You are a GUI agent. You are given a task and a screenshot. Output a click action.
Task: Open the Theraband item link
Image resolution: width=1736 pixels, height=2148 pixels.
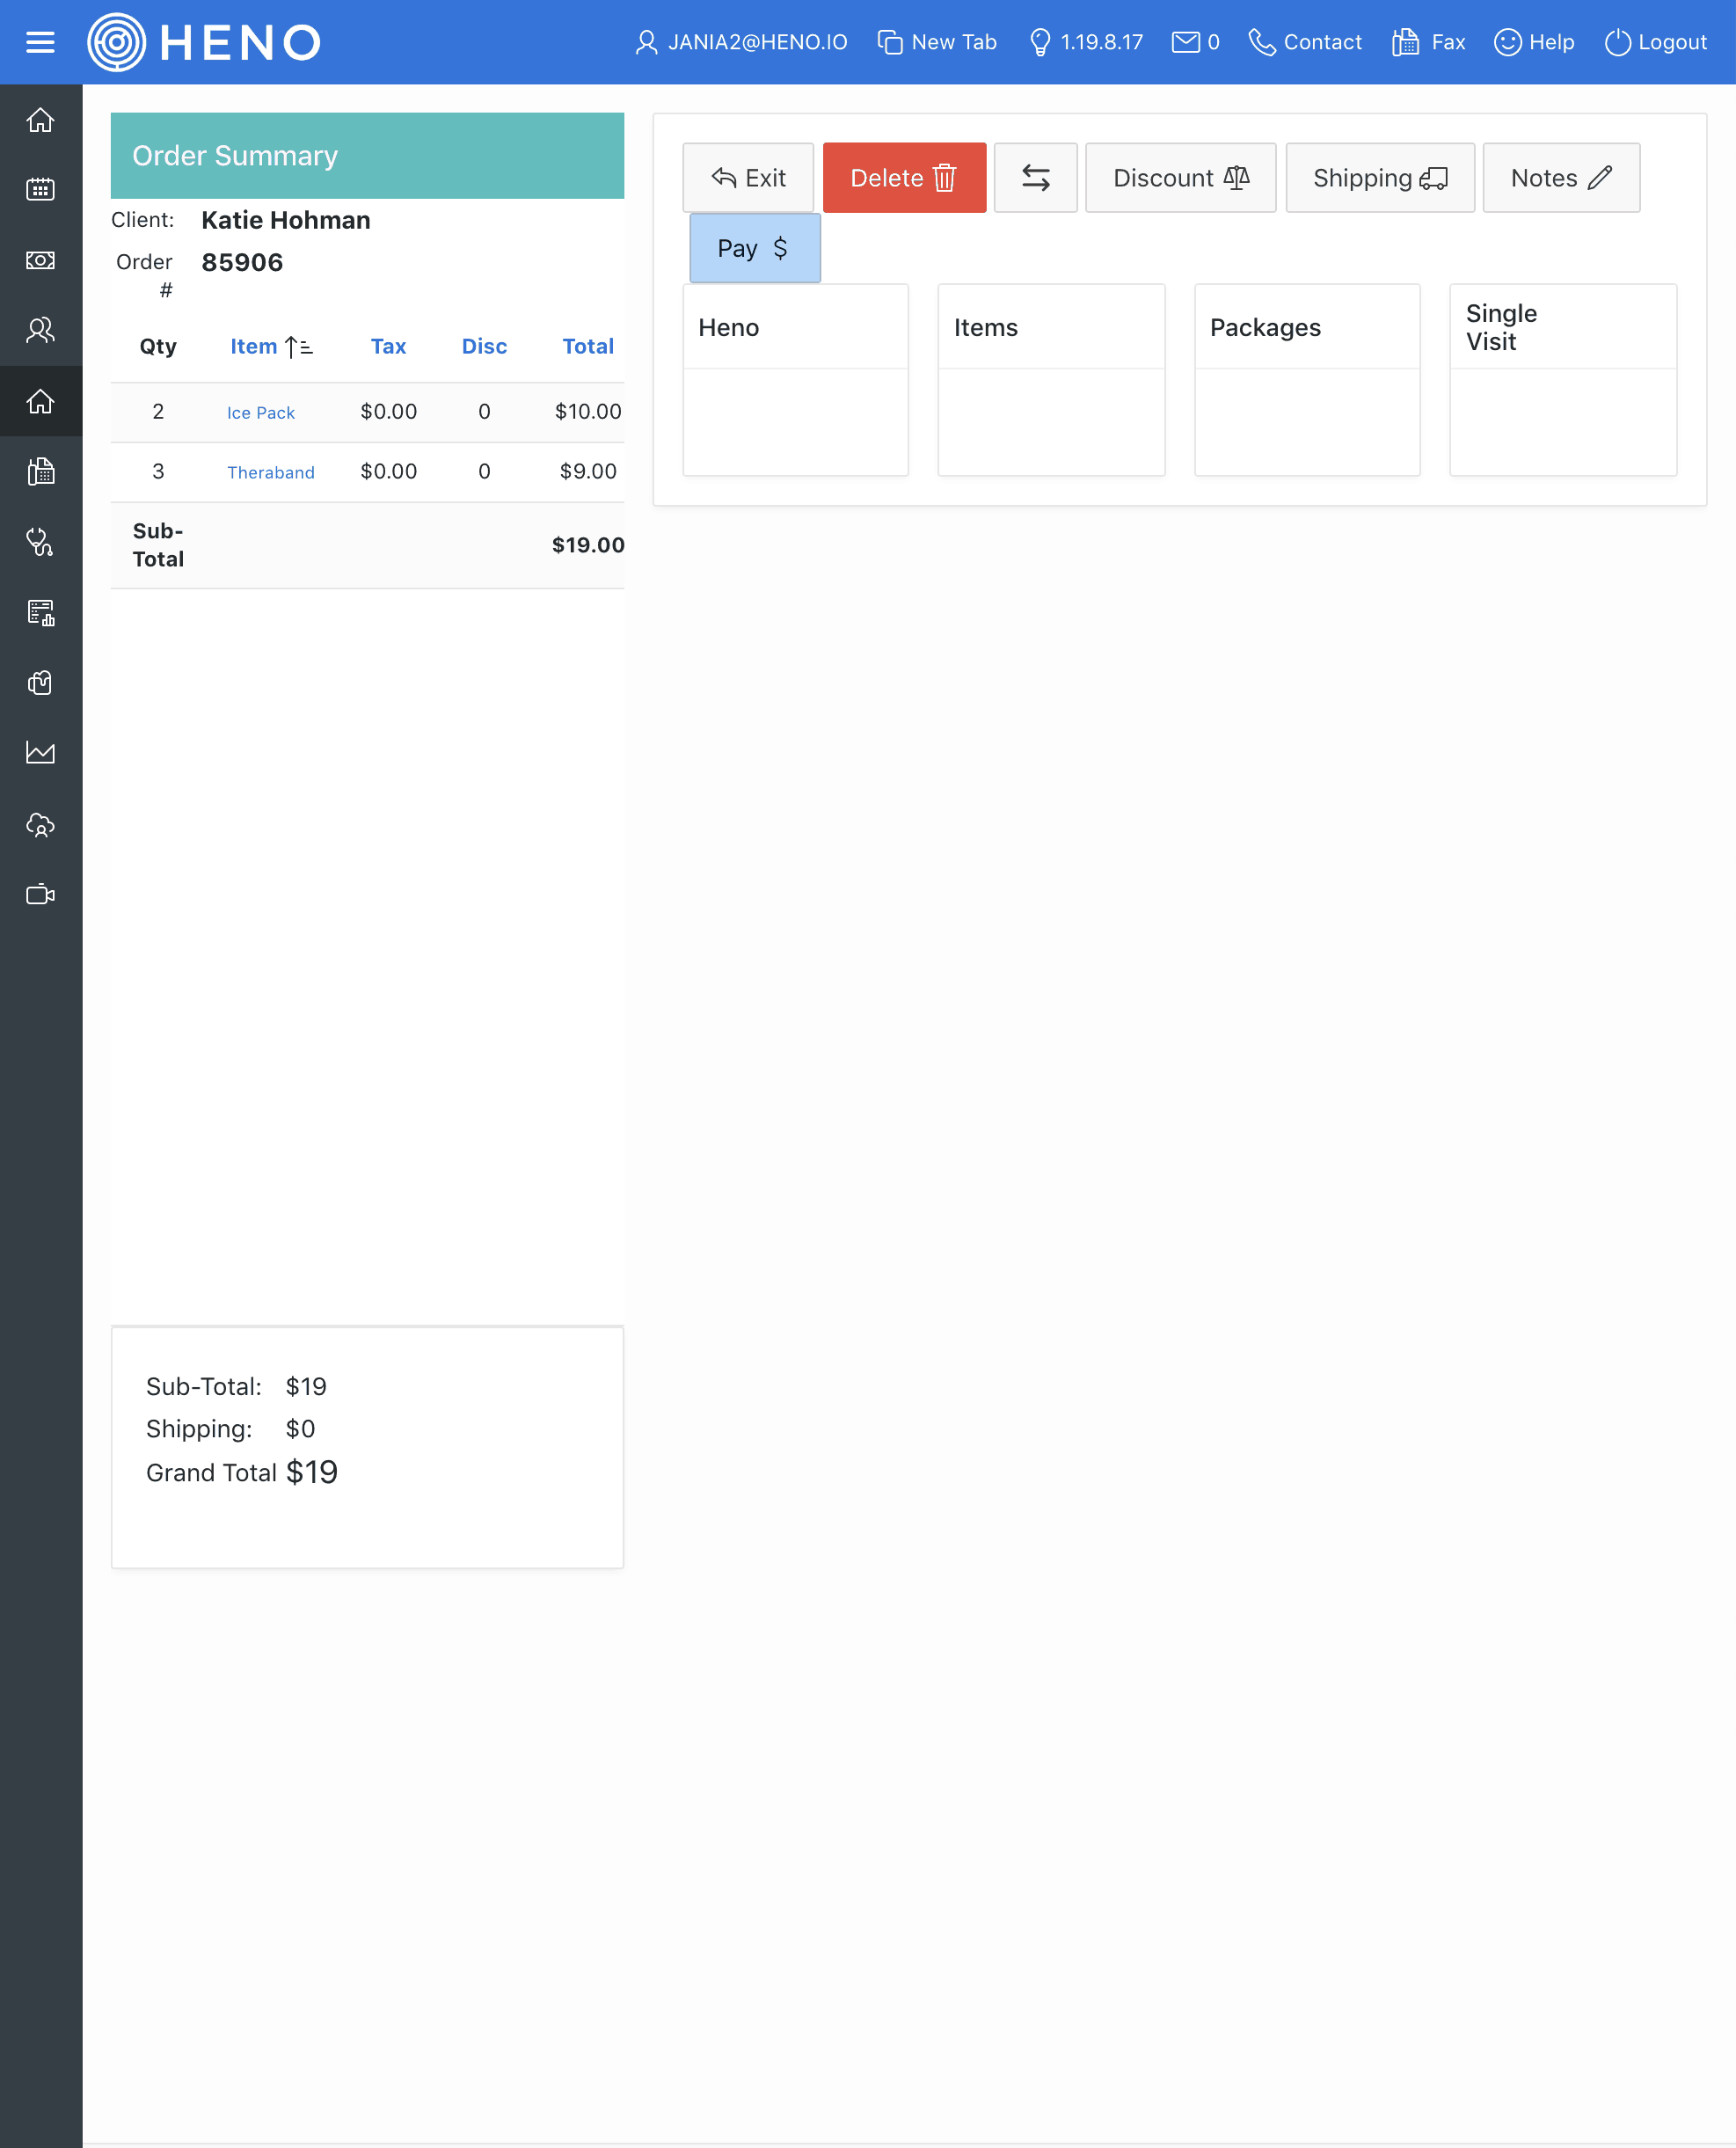click(x=270, y=473)
